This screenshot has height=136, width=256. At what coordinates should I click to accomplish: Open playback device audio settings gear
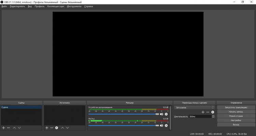[x=166, y=114]
